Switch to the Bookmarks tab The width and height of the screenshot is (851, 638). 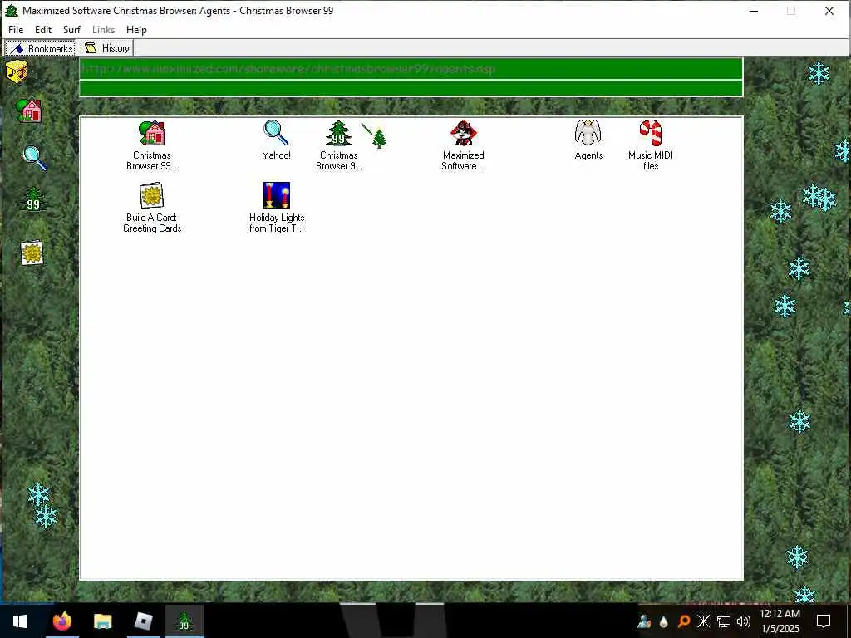[40, 48]
